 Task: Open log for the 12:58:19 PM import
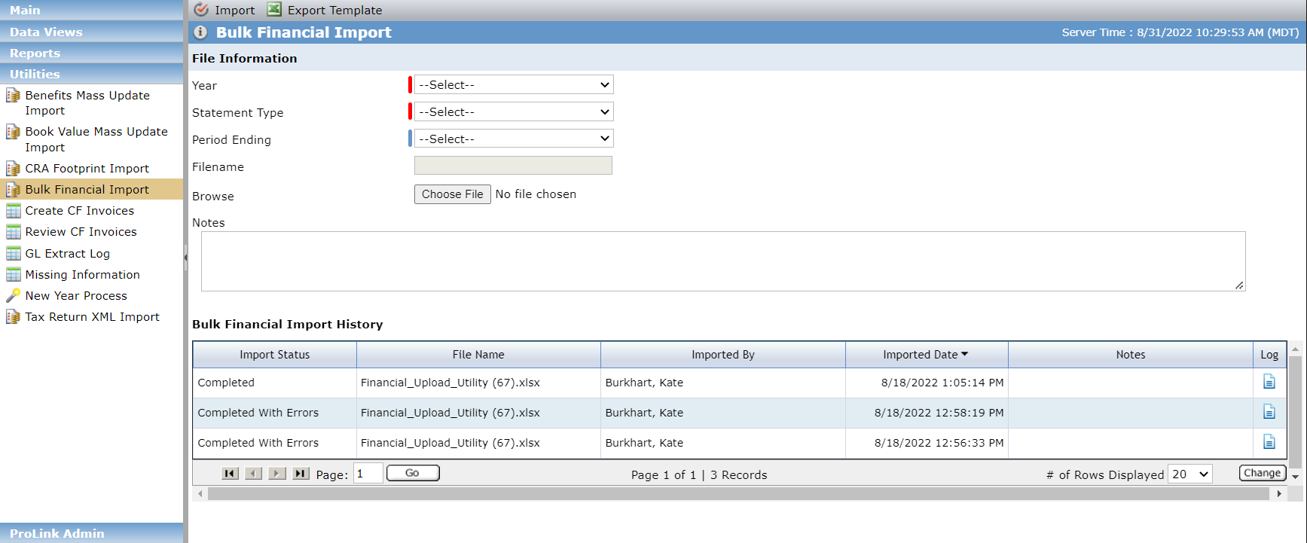click(1269, 412)
